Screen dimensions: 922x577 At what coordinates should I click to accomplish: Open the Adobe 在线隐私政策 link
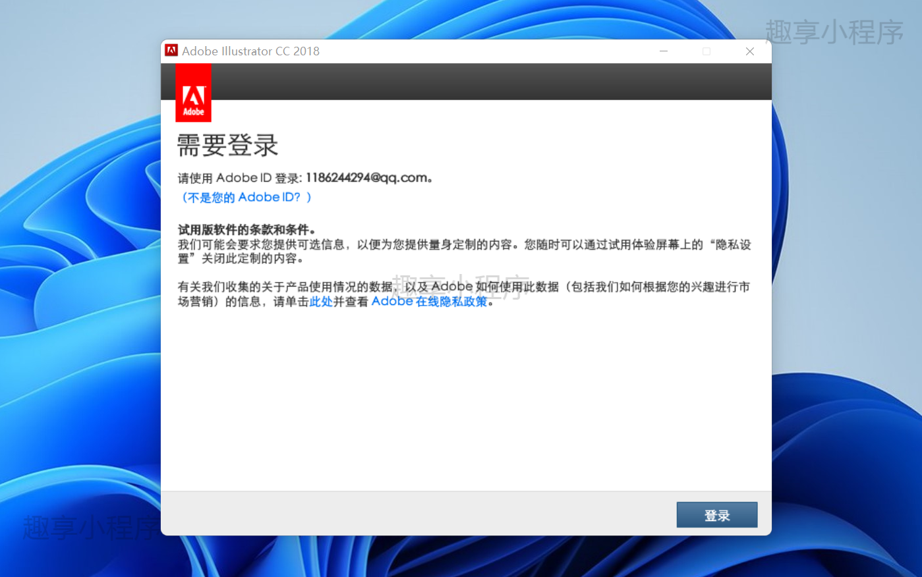(x=429, y=302)
